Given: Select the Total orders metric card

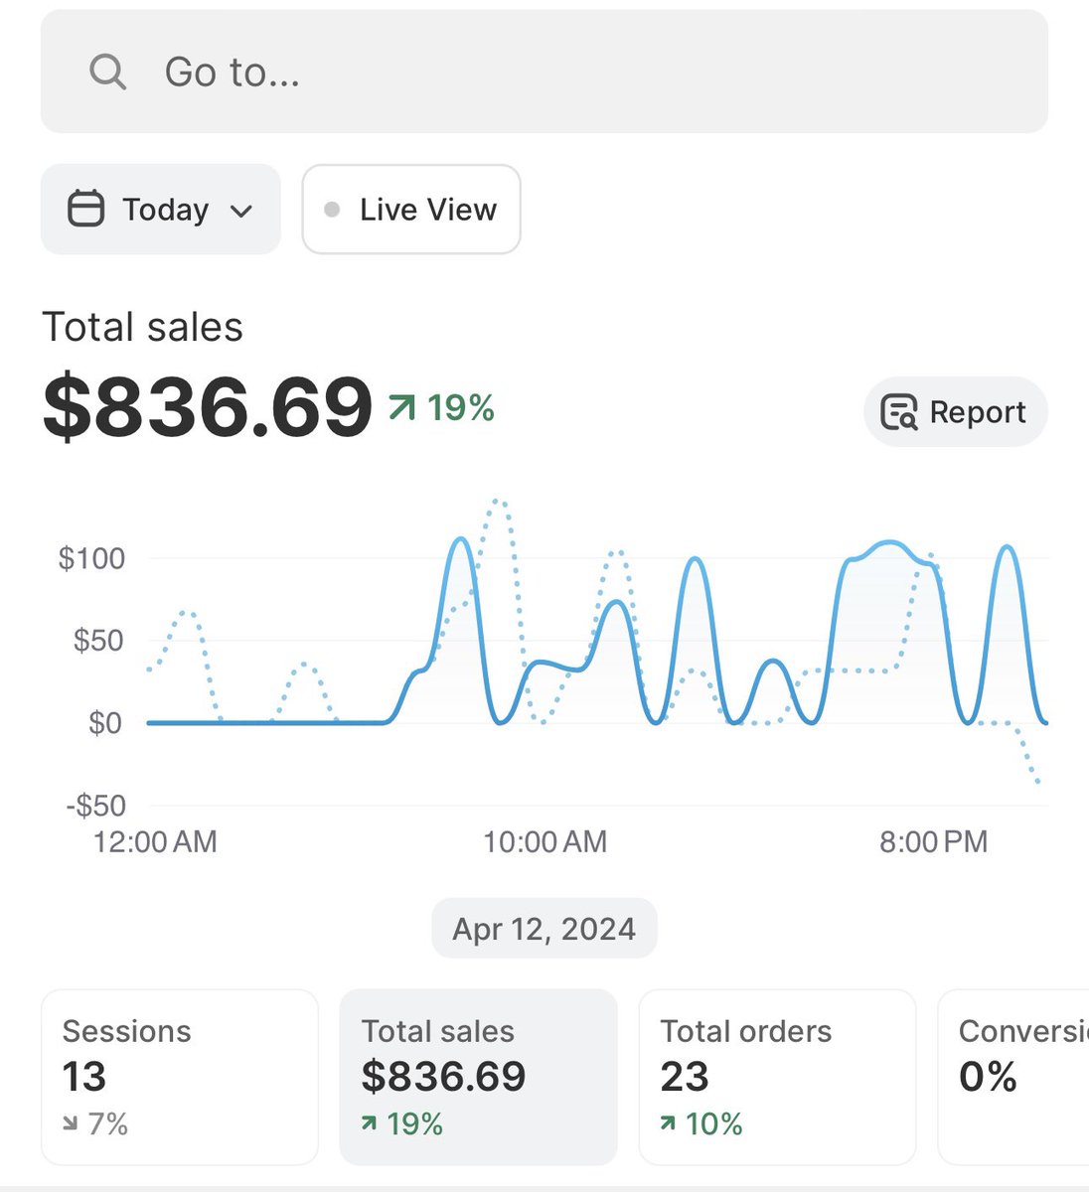Looking at the screenshot, I should [x=777, y=1077].
